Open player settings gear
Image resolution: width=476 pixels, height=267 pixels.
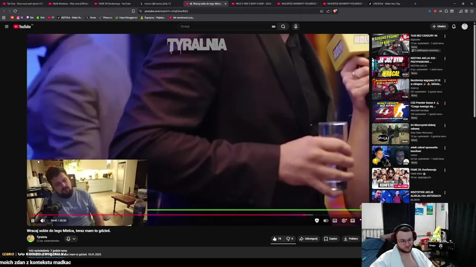344,221
